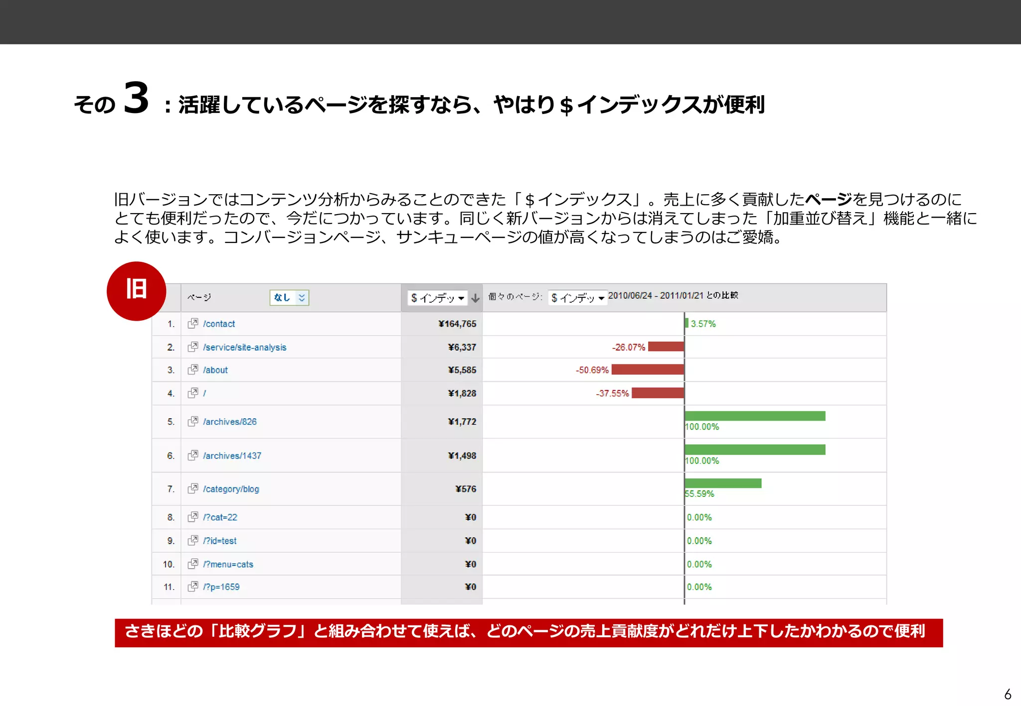Image resolution: width=1021 pixels, height=706 pixels.
Task: Click the green bar for /archives/1437
Action: [755, 450]
